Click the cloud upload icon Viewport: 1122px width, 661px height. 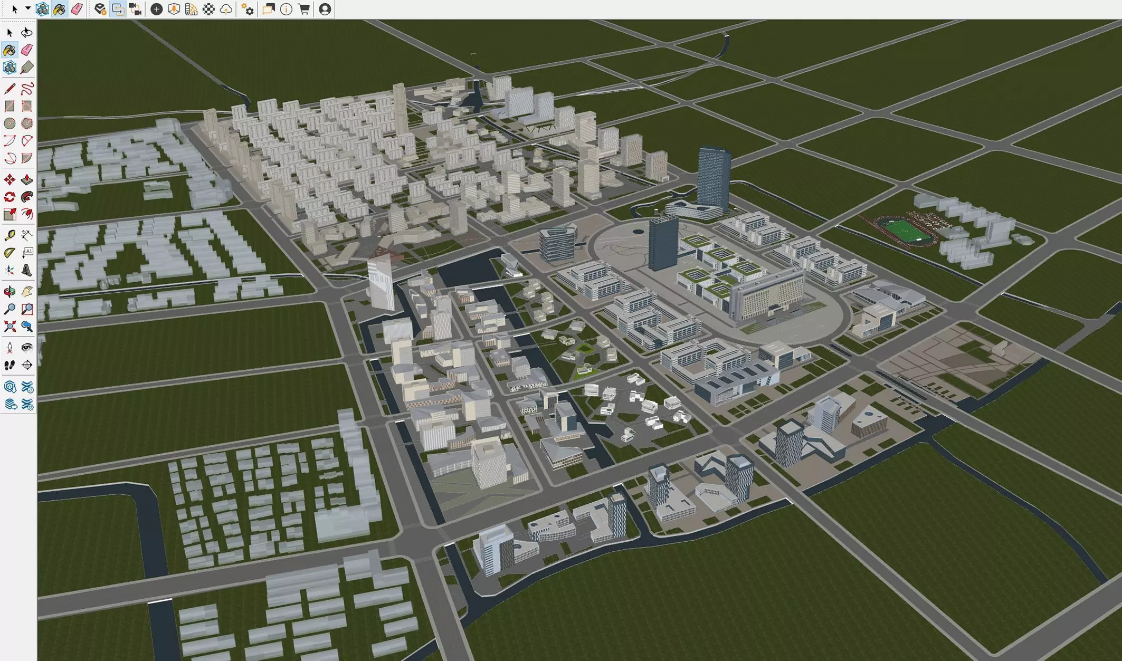226,9
